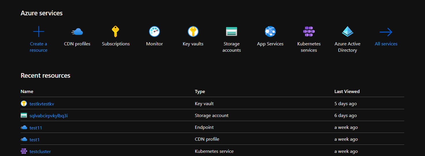Open Key vaults service icon

click(x=193, y=31)
